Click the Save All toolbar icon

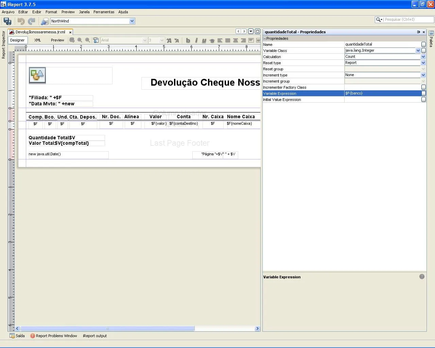pyautogui.click(x=7, y=21)
